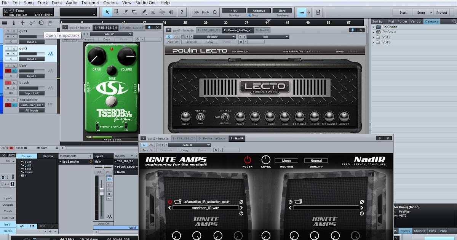Click the NadIR power button
Image resolution: width=457 pixels, height=240 pixels.
[248, 160]
